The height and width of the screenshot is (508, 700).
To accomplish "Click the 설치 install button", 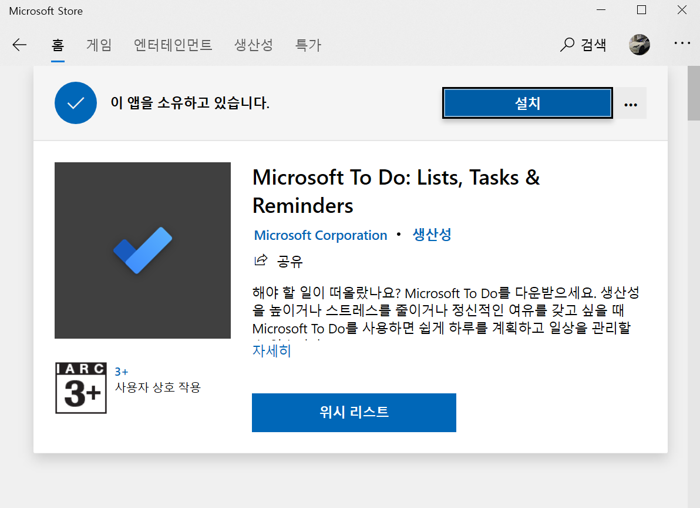I will coord(527,103).
